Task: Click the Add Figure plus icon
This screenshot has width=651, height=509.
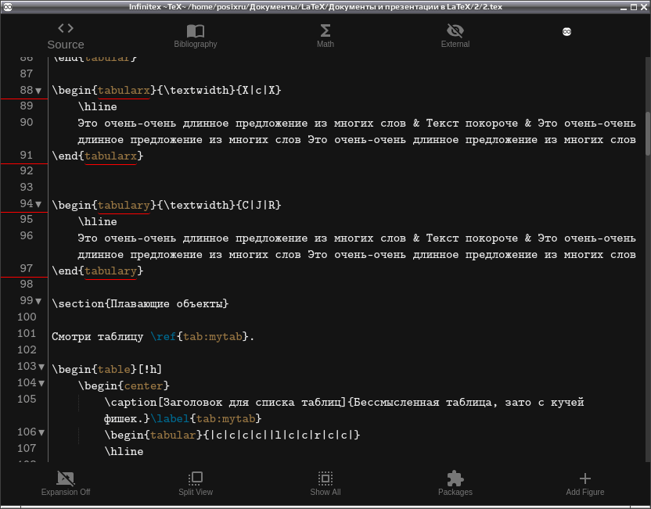Action: click(584, 479)
